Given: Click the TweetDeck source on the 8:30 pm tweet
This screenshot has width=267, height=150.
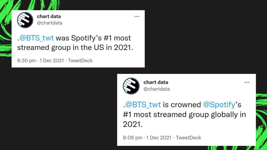Looking at the screenshot, I should pos(80,60).
